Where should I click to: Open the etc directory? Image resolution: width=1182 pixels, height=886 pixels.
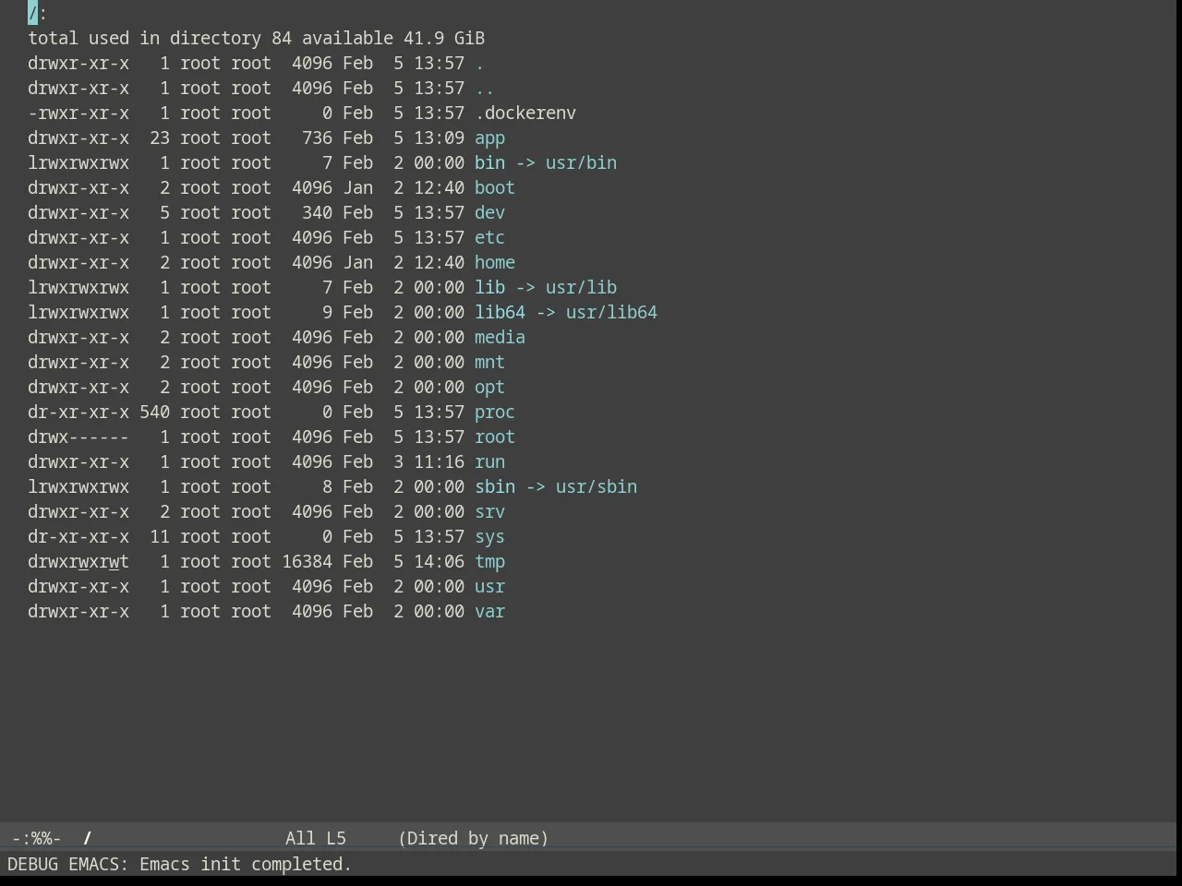coord(489,238)
